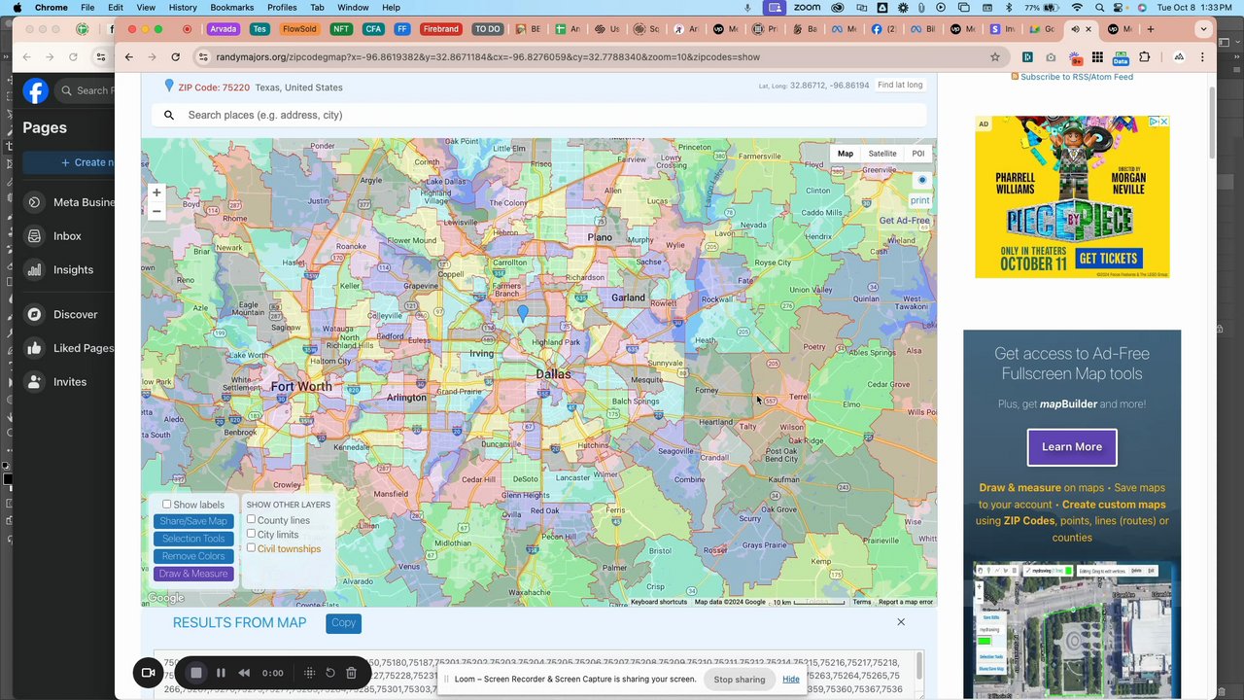Open the Firebrand tab group
1244x700 pixels.
click(440, 29)
